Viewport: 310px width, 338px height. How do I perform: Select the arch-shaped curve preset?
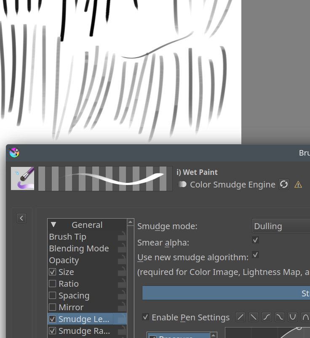click(305, 317)
